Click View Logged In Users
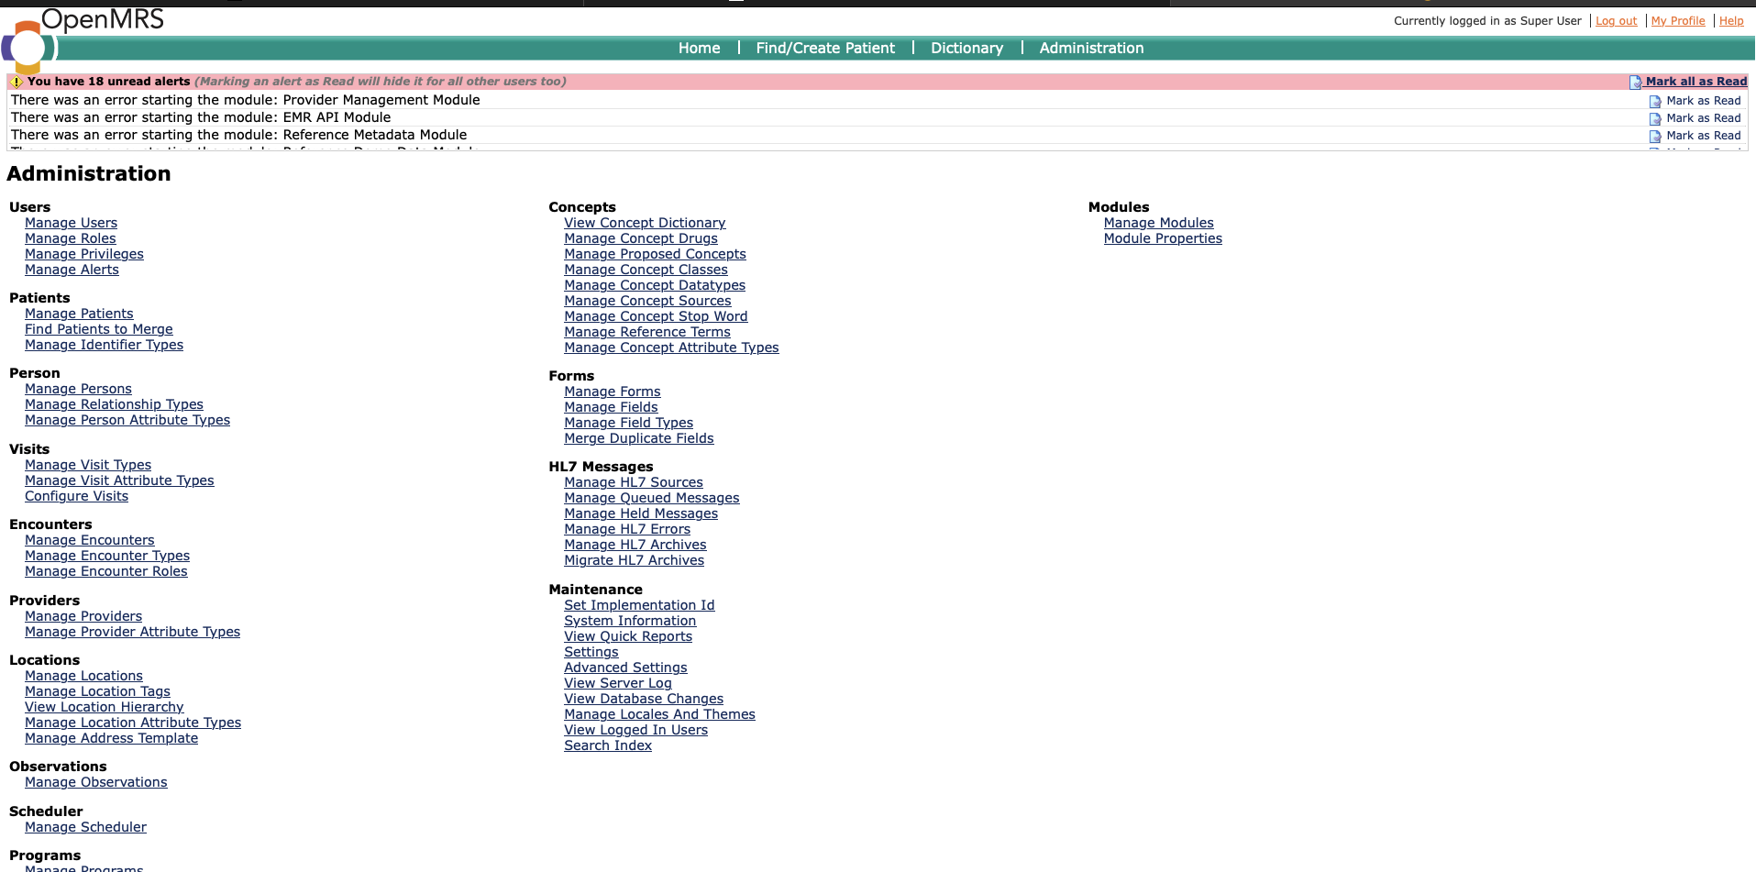This screenshot has height=872, width=1756. (x=635, y=730)
